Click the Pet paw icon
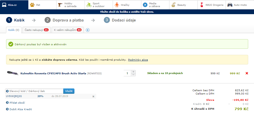Screen dimensions: 254x117 click(x=32, y=5)
